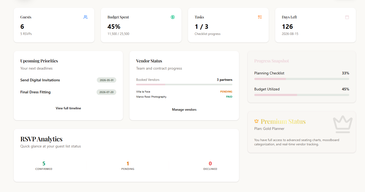Open the View full timeline link
This screenshot has height=192, width=365.
pyautogui.click(x=68, y=108)
